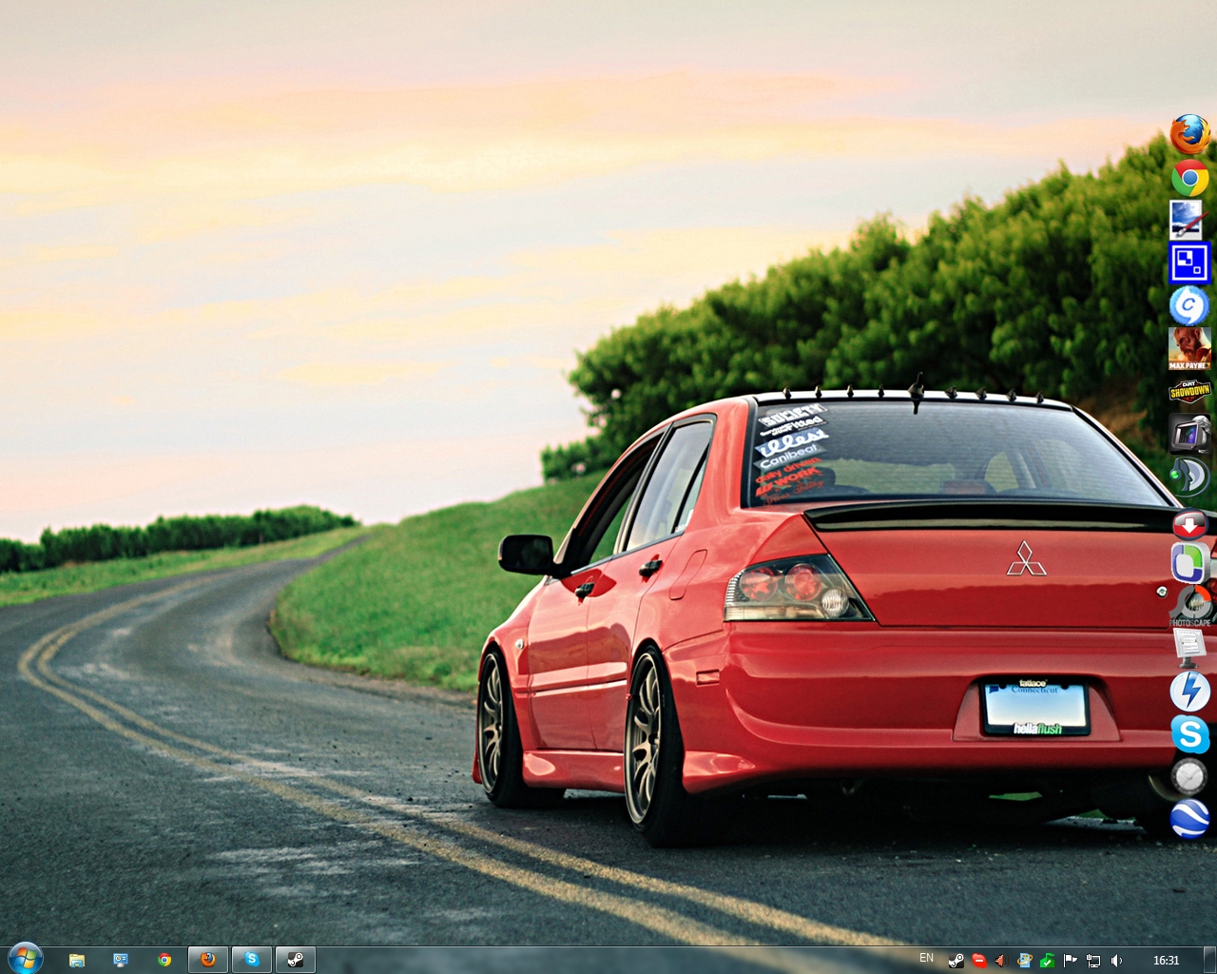The image size is (1217, 974).
Task: Launch the Daemon Tools lightning bolt icon
Action: [1189, 692]
